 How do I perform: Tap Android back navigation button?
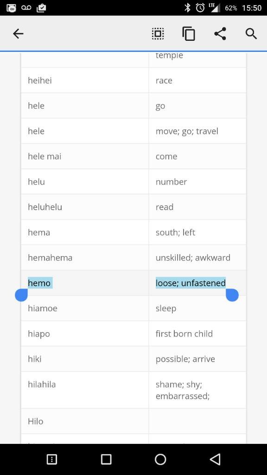(215, 459)
